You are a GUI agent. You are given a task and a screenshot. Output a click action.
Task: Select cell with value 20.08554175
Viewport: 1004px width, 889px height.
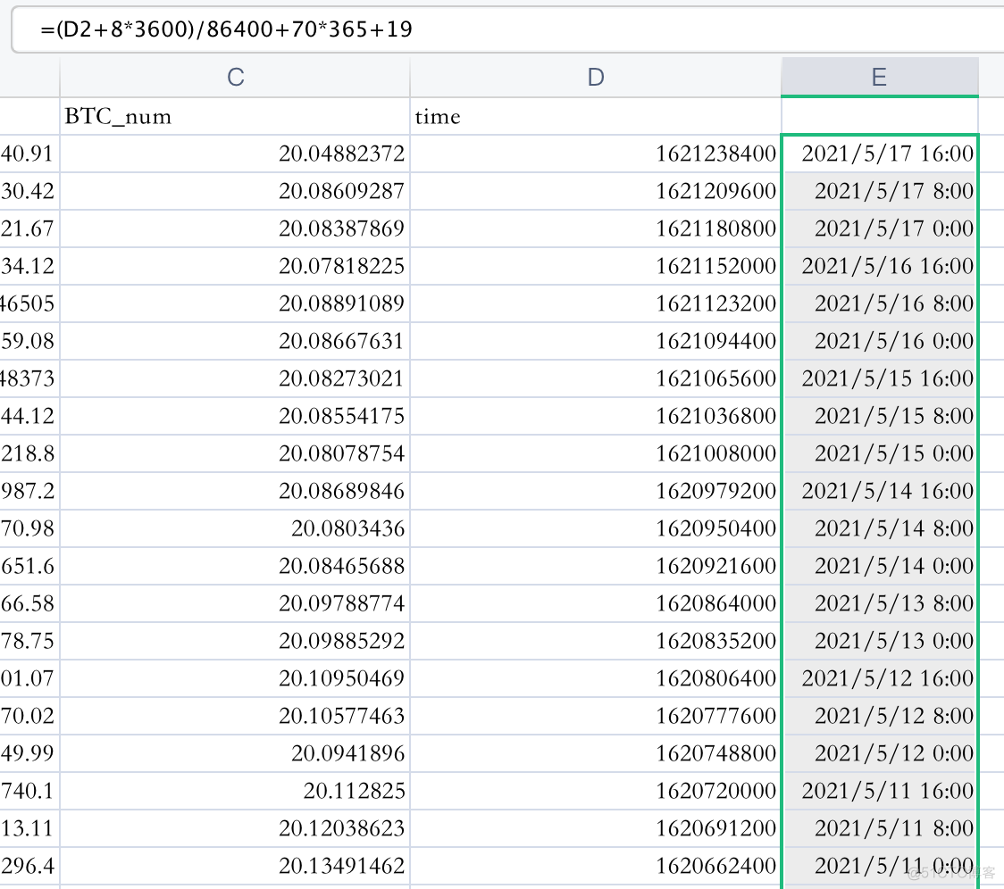click(235, 416)
